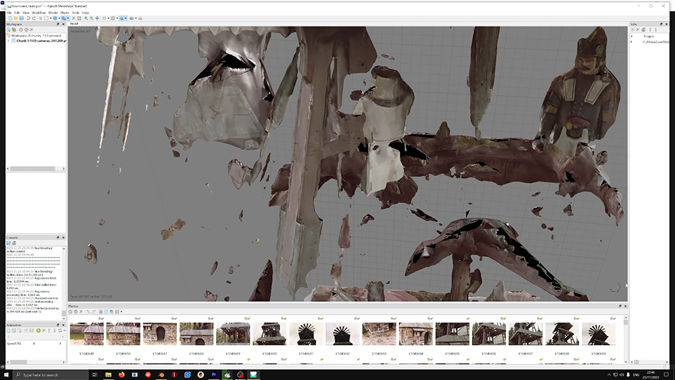Click the Save log icon in the Console panel
675x380 pixels.
(x=9, y=243)
